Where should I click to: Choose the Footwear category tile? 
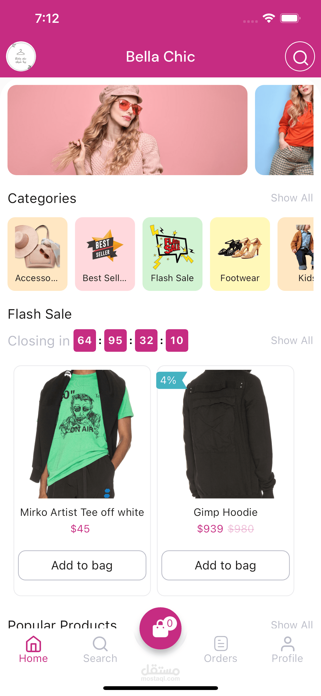tap(240, 254)
